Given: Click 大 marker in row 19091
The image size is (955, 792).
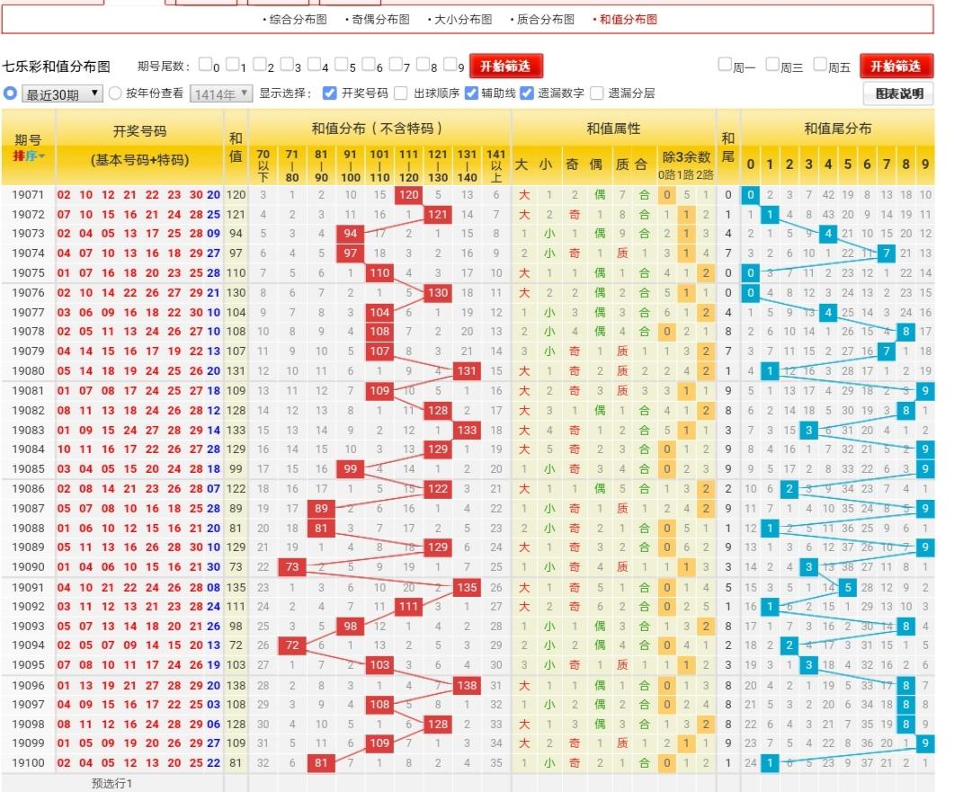Looking at the screenshot, I should point(523,587).
